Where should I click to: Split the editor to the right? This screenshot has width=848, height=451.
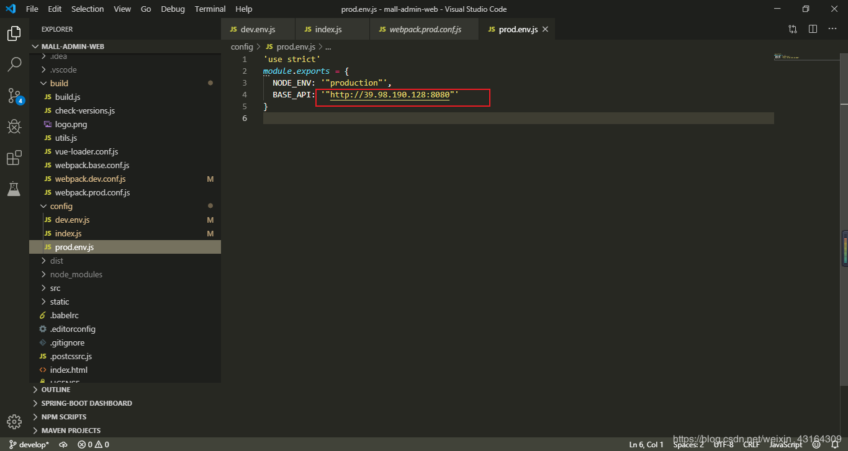pyautogui.click(x=813, y=29)
